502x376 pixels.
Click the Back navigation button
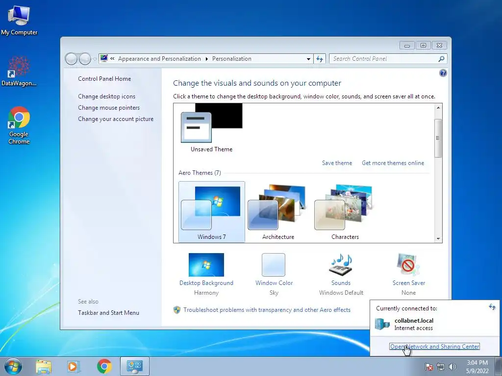coord(71,59)
